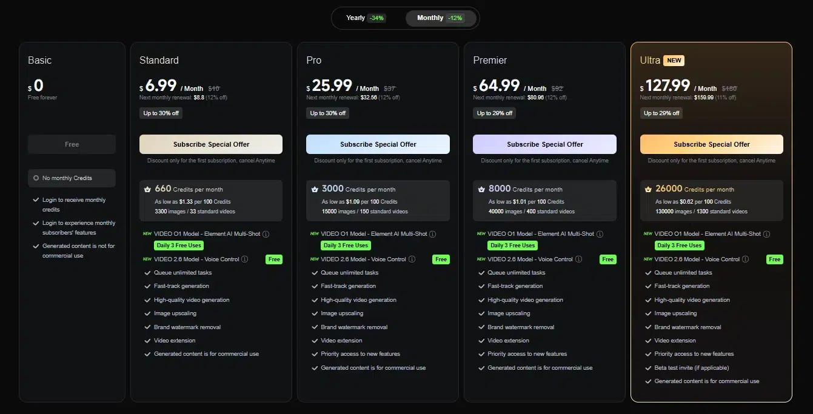Viewport: 813px width, 414px height.
Task: Subscribe to the Standard plan special offer
Action: pyautogui.click(x=211, y=144)
